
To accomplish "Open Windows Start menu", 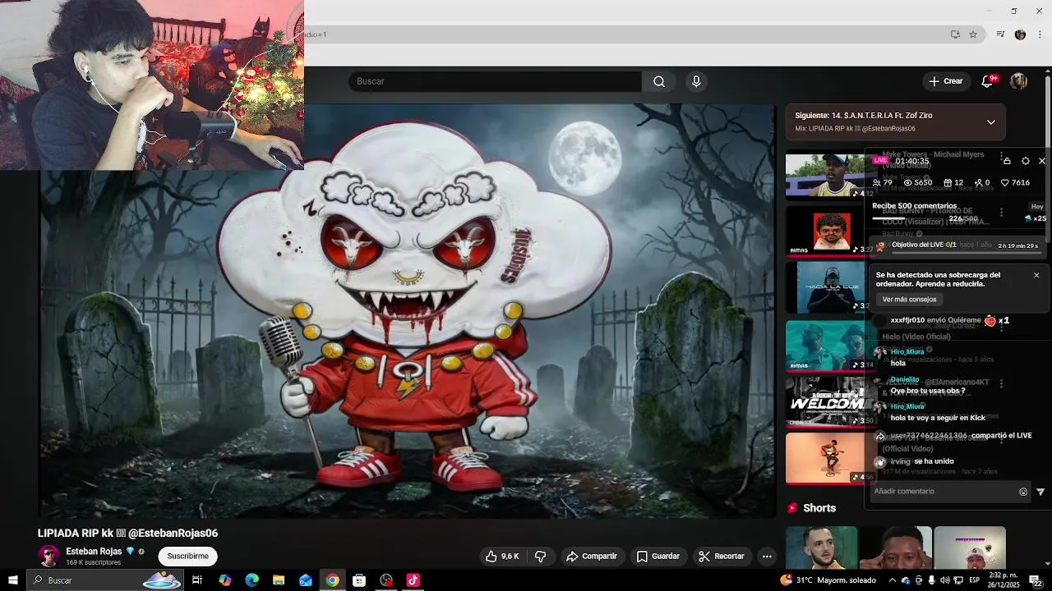I will [12, 580].
